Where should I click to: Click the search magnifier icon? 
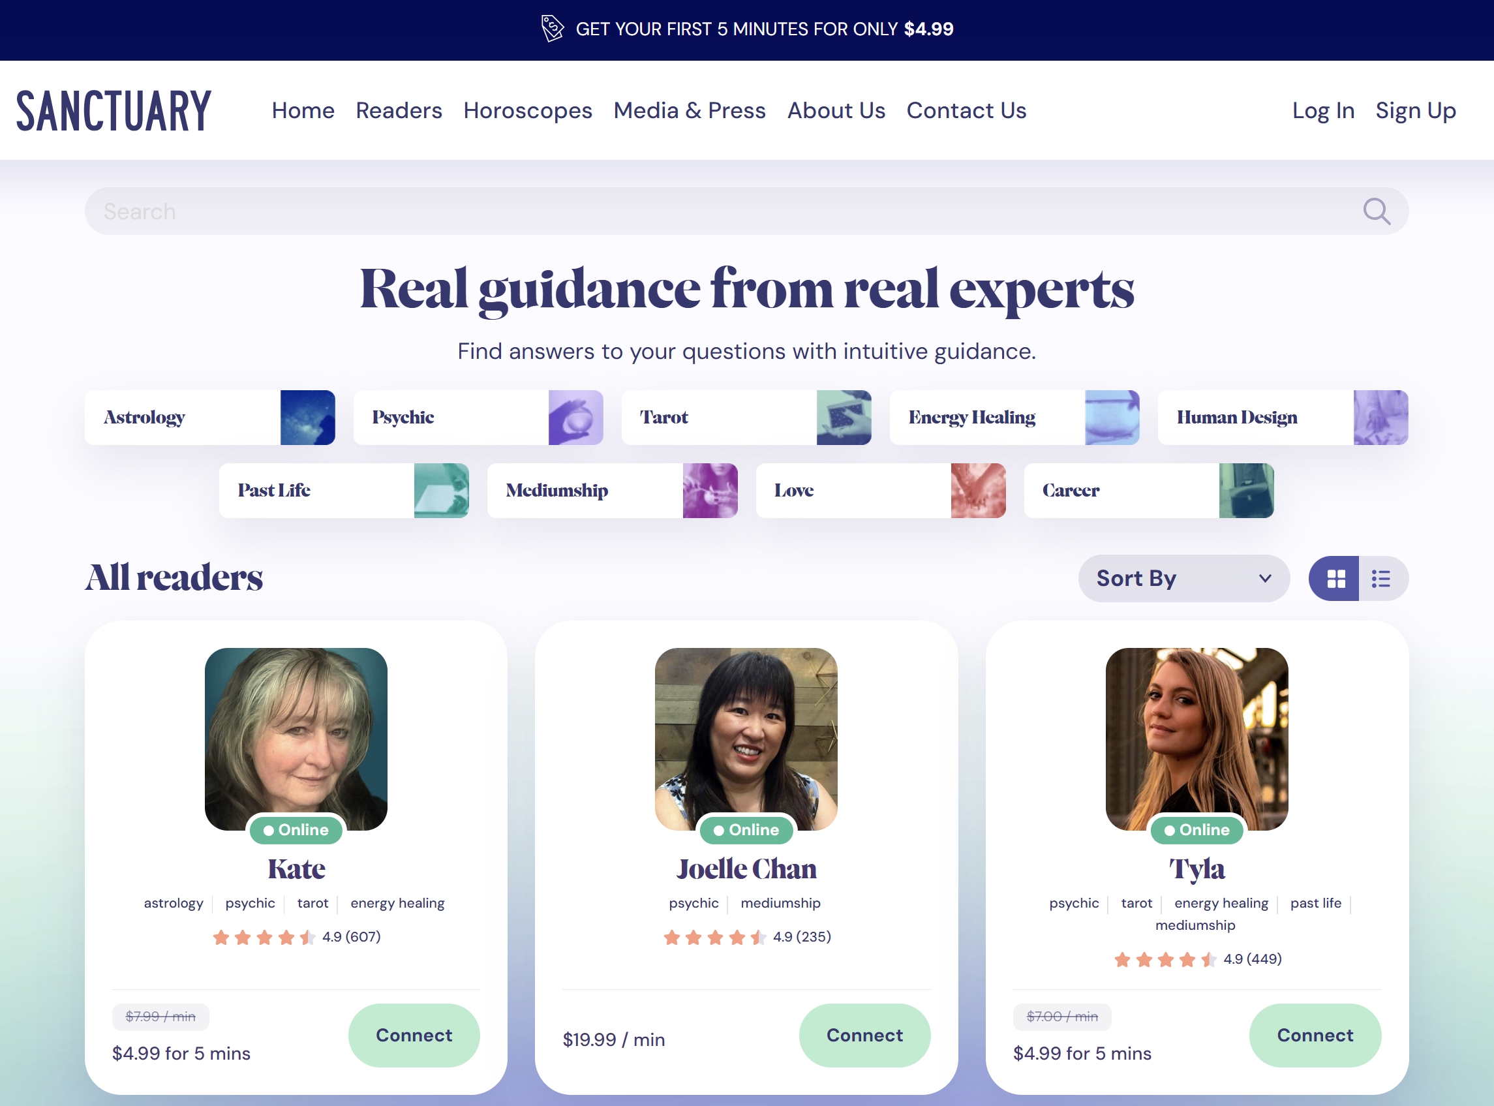coord(1376,211)
